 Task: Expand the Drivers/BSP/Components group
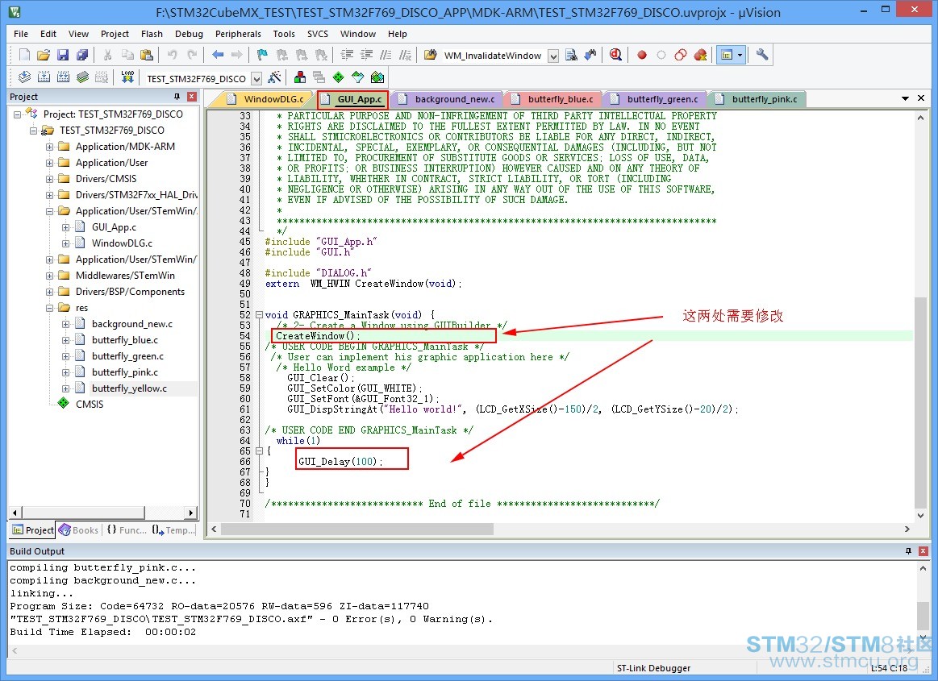(50, 292)
